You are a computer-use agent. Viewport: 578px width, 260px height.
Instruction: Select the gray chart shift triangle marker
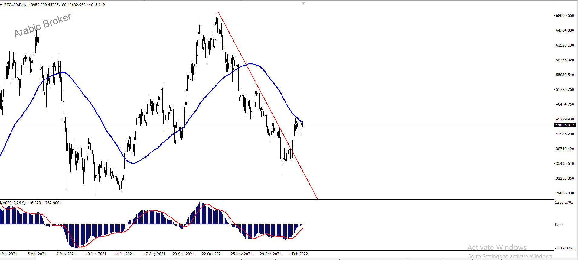pos(304,2)
